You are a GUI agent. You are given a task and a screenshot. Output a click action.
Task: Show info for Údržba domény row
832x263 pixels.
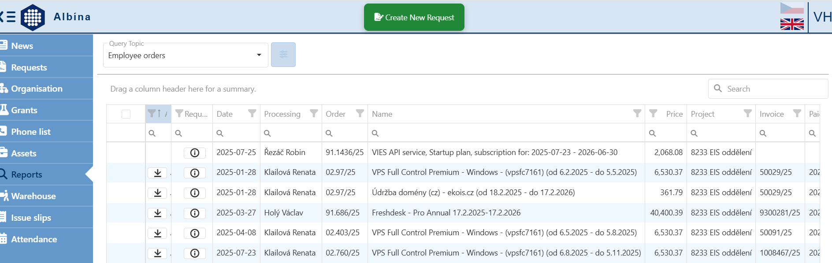click(x=195, y=193)
